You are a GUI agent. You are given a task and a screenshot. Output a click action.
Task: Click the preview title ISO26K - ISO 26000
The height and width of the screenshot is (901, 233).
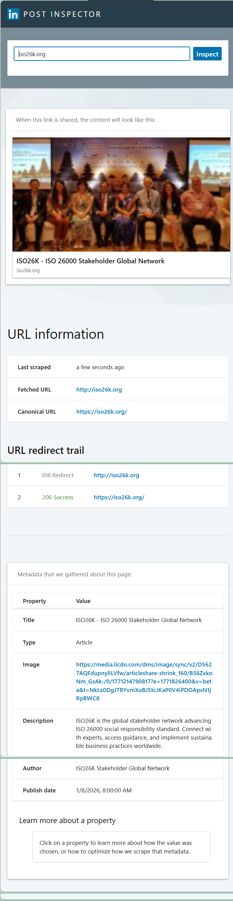(x=91, y=261)
